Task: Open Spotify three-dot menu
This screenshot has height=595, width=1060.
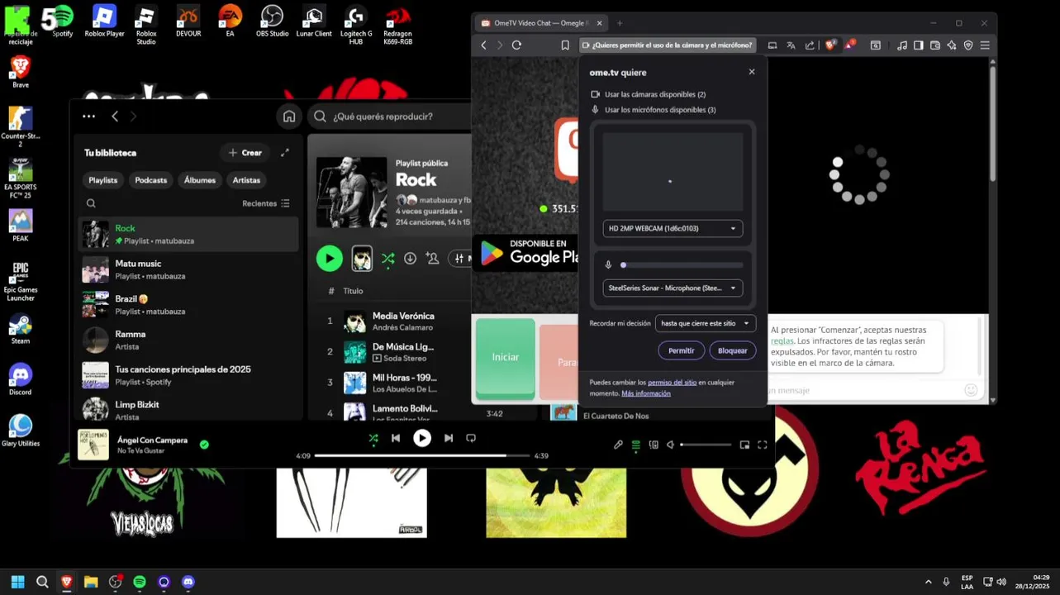Action: click(x=88, y=117)
